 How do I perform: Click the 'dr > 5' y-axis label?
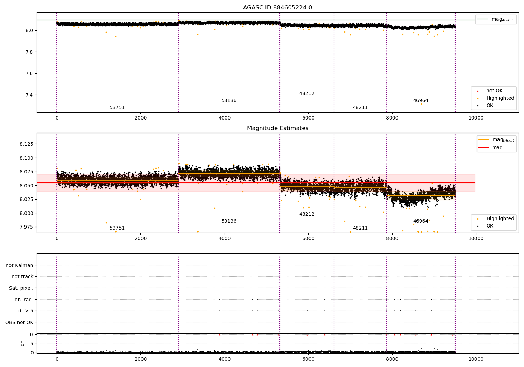pos(26,311)
